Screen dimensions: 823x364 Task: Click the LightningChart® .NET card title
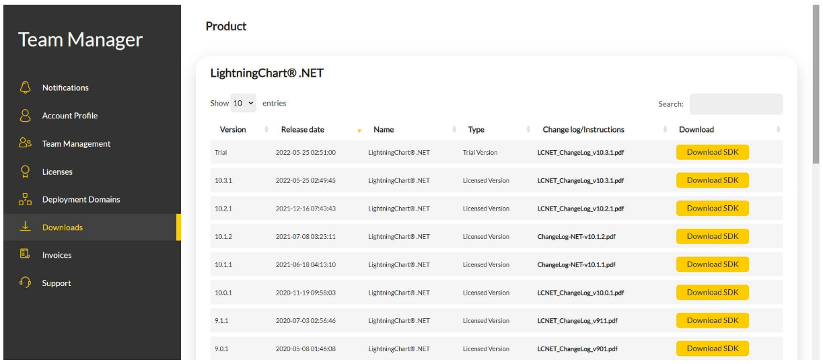(x=267, y=73)
